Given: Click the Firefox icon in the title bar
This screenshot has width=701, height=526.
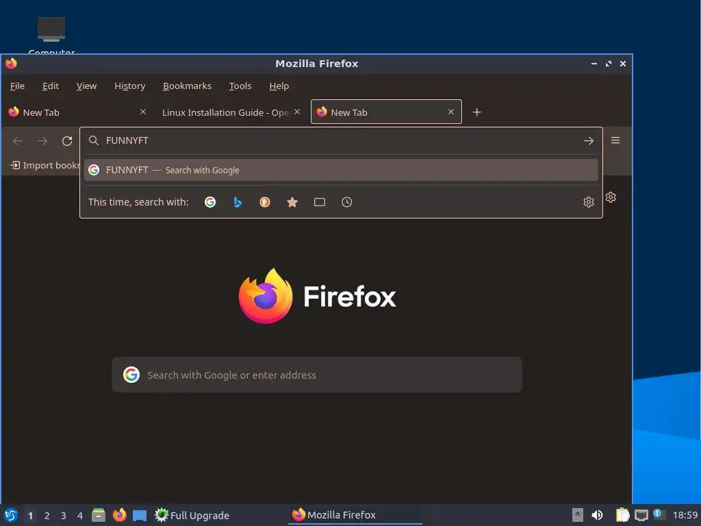Looking at the screenshot, I should [11, 64].
